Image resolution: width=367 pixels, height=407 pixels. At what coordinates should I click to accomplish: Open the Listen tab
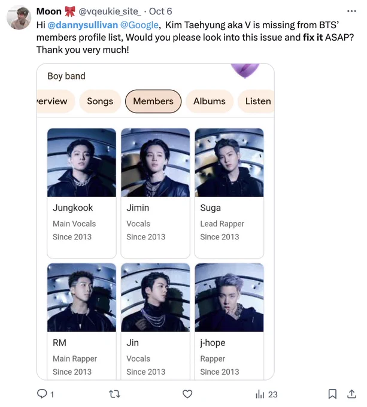point(256,101)
